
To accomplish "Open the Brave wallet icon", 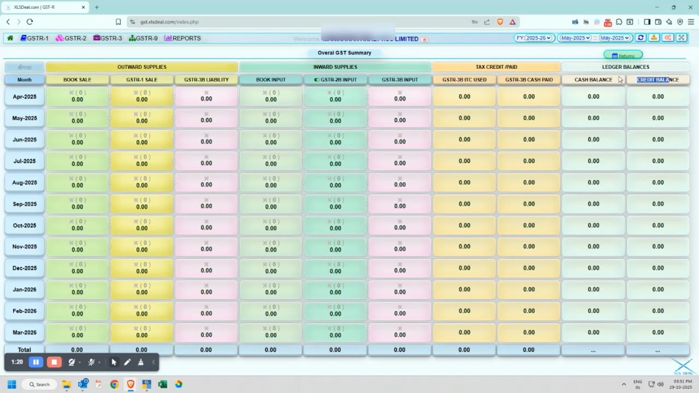I will pyautogui.click(x=658, y=22).
